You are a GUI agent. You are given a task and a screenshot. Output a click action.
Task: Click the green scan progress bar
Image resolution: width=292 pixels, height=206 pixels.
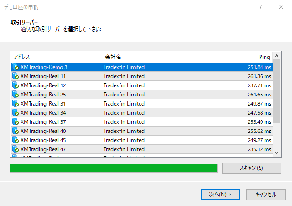click(114, 169)
